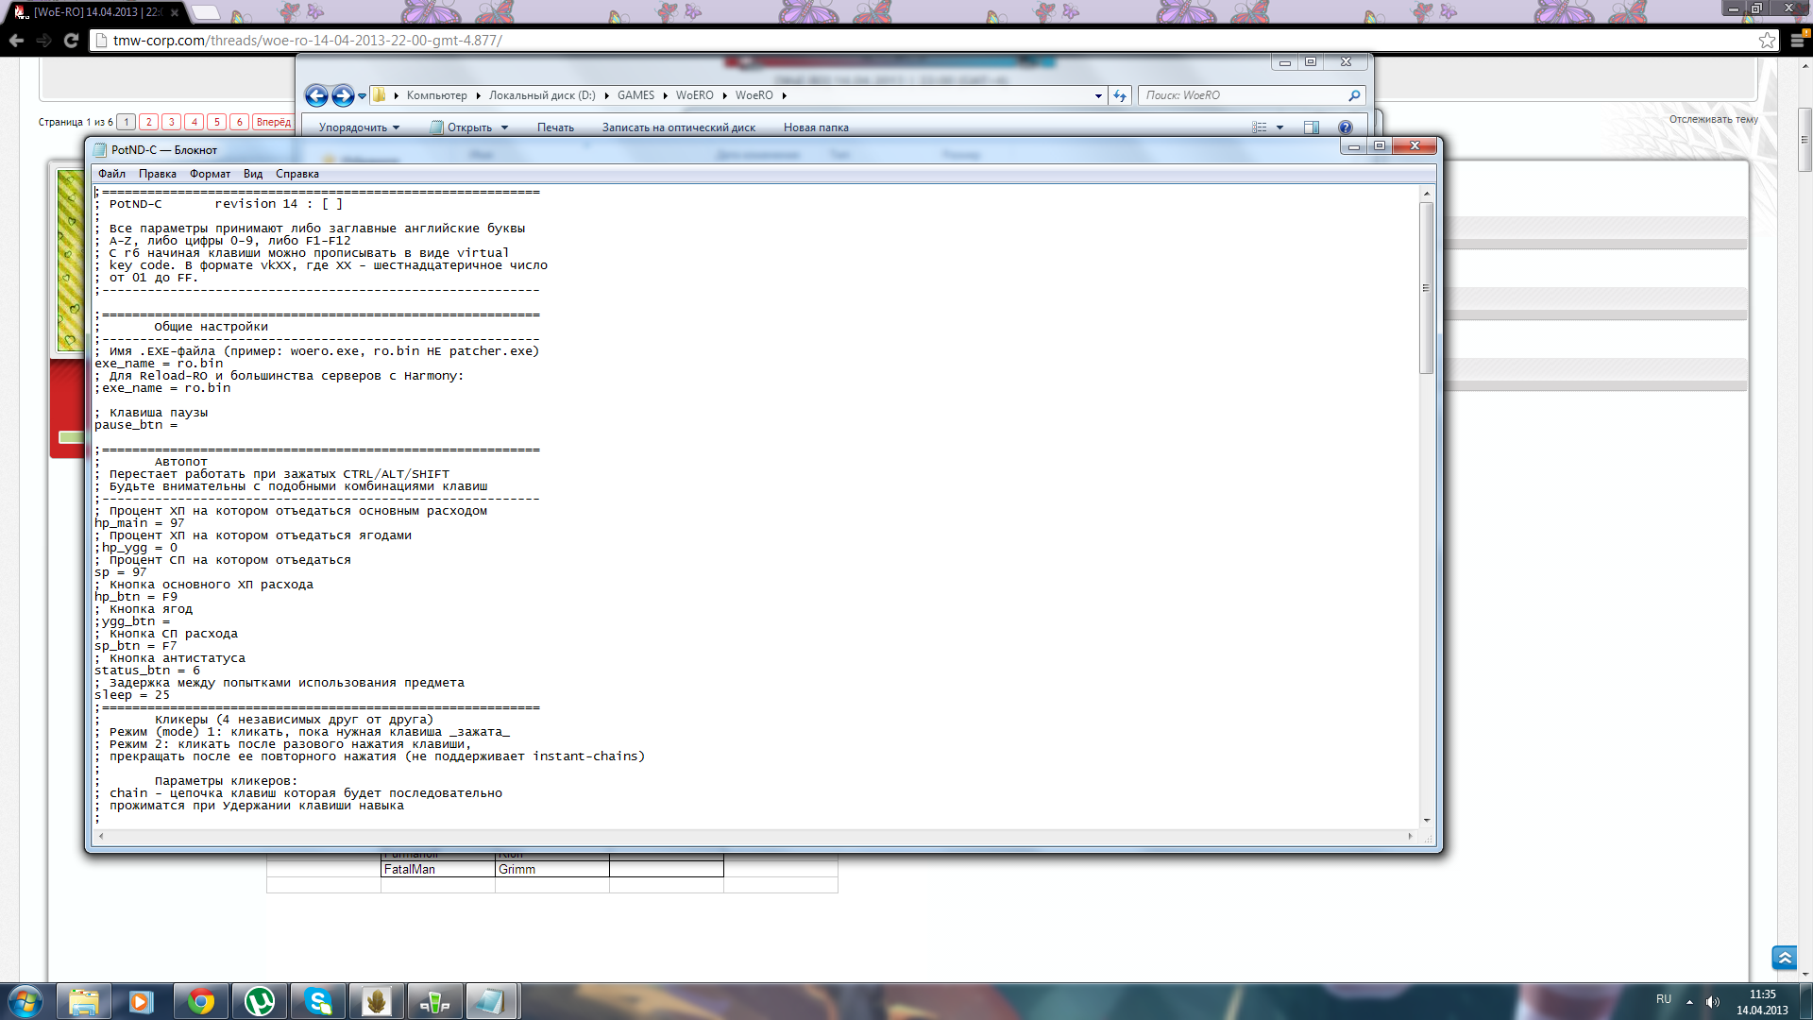Click Chrome bookmark star icon
The width and height of the screenshot is (1813, 1020).
(x=1767, y=41)
